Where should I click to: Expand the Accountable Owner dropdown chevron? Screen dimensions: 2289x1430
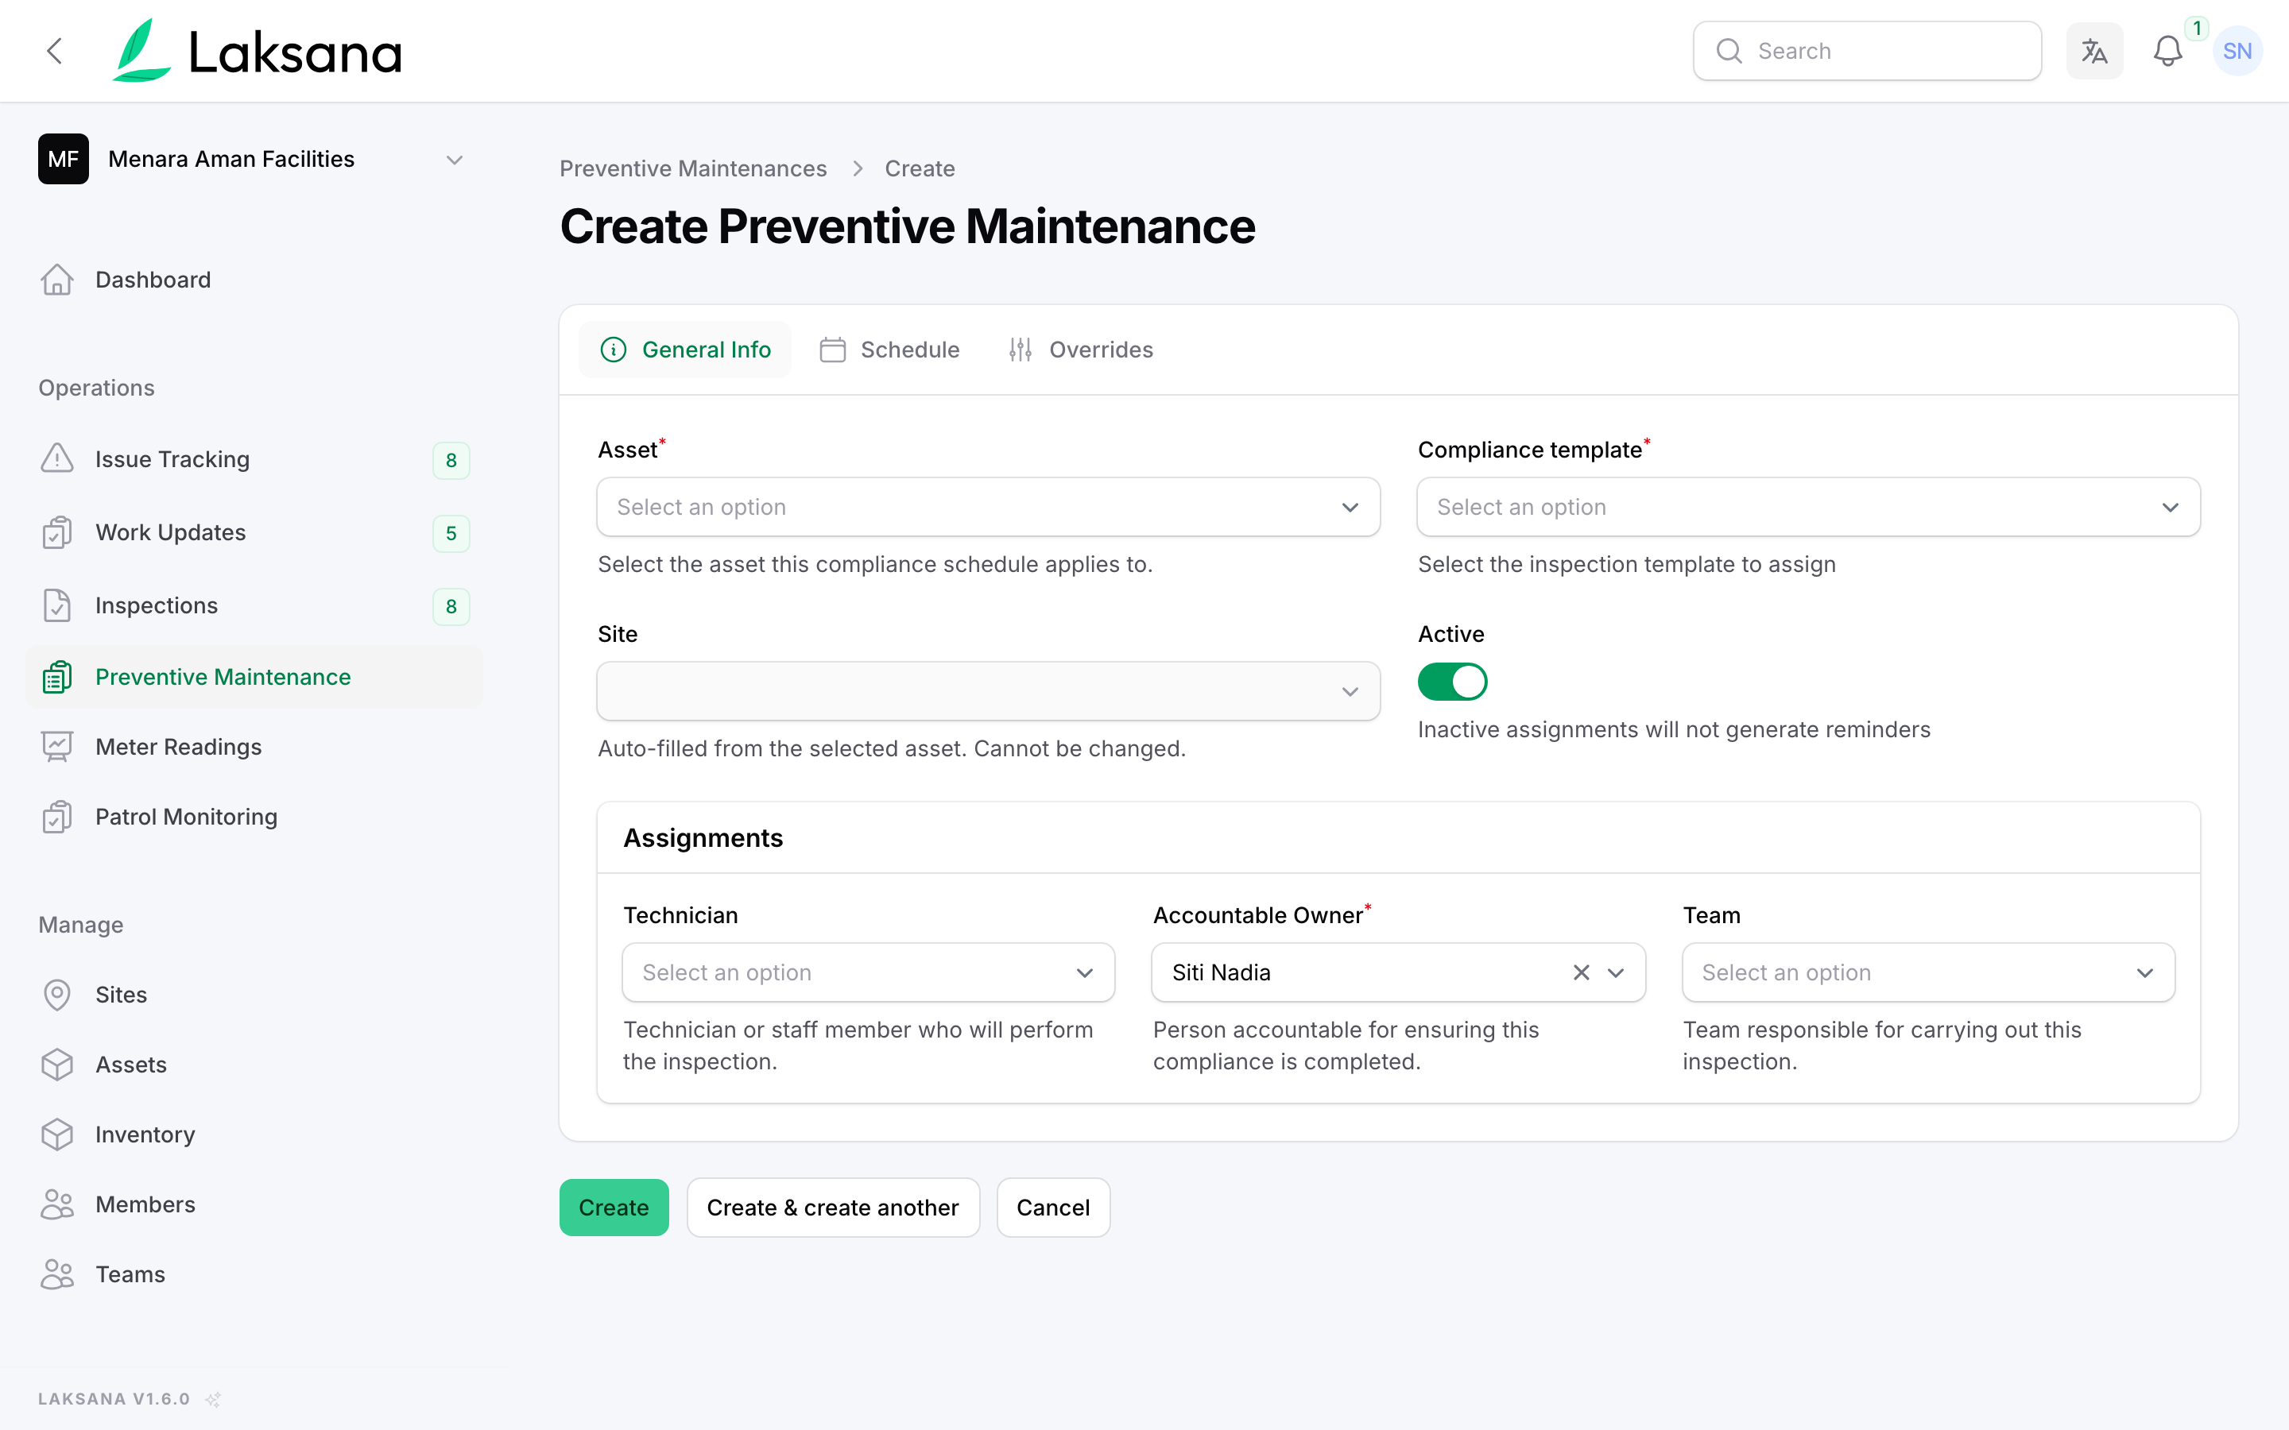point(1616,972)
